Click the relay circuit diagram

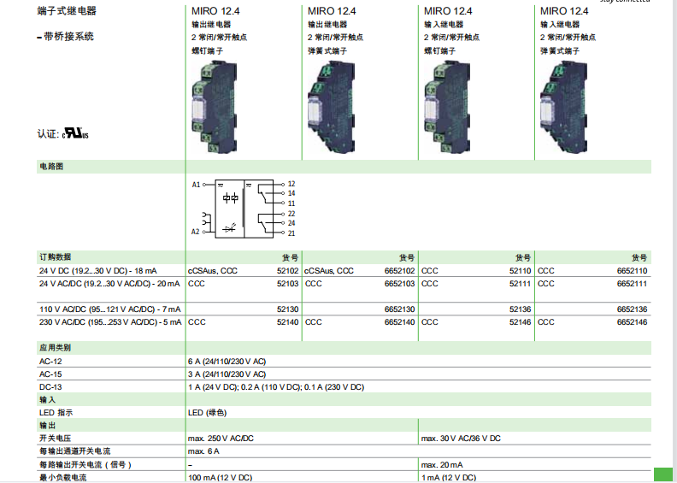[x=244, y=209]
